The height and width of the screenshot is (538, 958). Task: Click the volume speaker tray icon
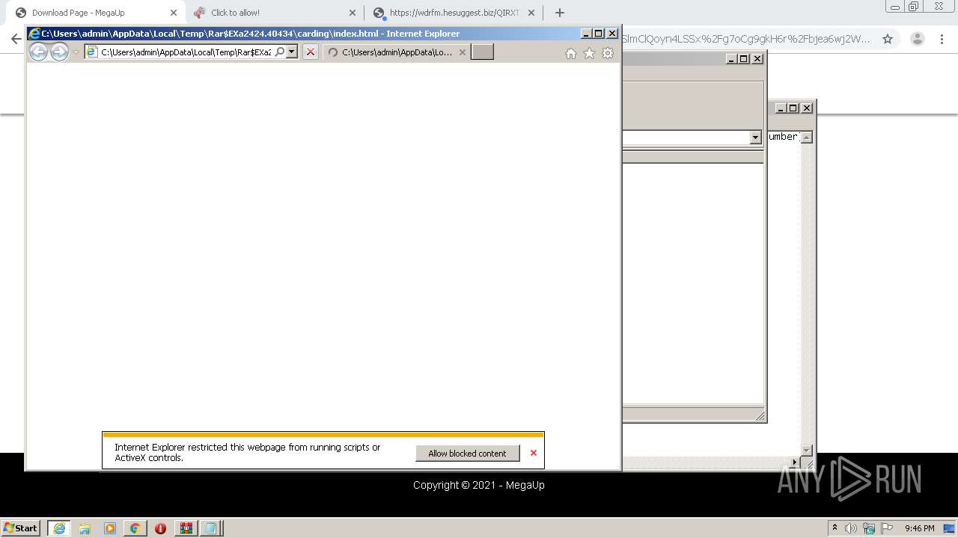point(851,528)
